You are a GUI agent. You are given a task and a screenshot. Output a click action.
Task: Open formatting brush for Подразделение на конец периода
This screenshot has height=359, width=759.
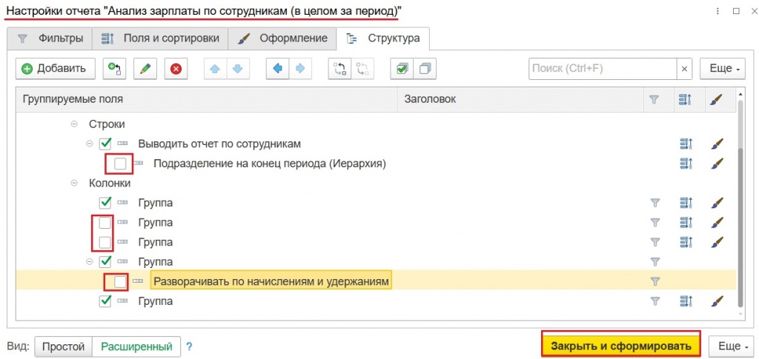coord(717,164)
